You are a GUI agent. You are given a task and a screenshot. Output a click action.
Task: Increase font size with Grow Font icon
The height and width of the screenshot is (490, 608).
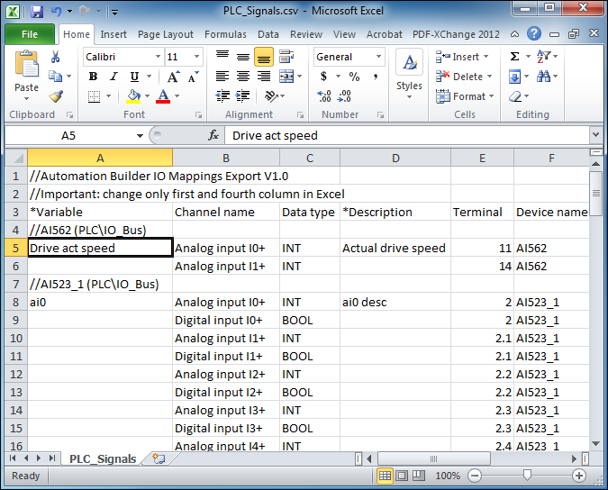point(173,77)
